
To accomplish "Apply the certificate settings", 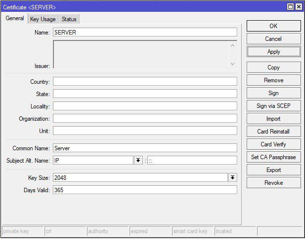I will point(273,52).
